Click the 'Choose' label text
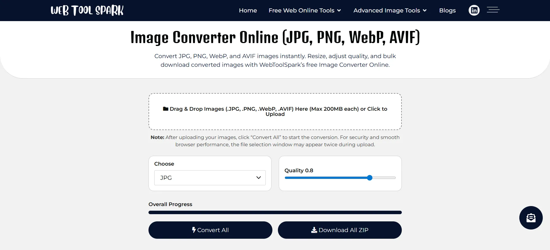This screenshot has width=550, height=250. coord(164,164)
